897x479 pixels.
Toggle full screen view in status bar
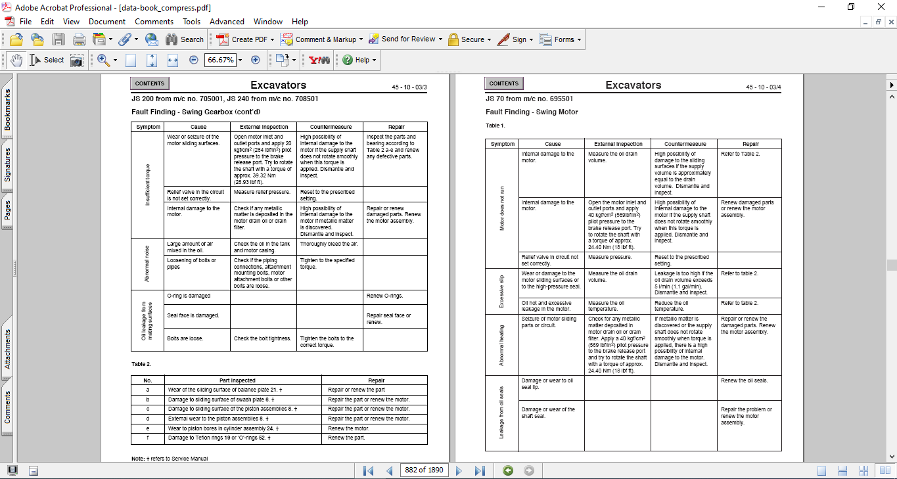pyautogui.click(x=12, y=470)
